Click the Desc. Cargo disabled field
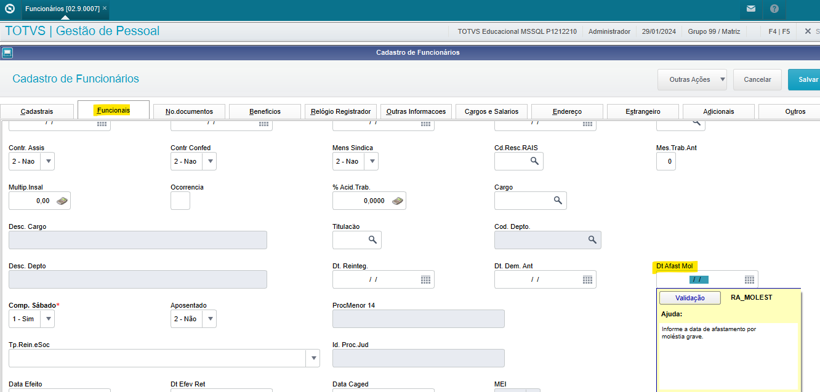820x392 pixels. [x=138, y=240]
